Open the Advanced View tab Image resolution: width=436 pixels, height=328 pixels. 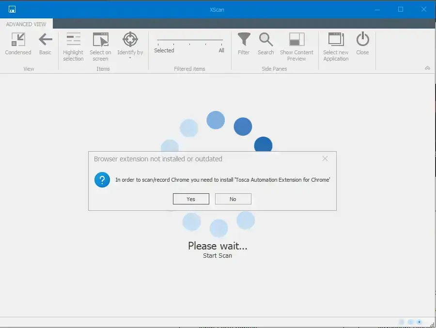26,24
